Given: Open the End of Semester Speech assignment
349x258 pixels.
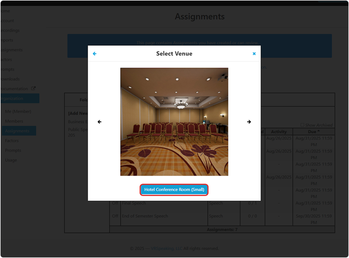Looking at the screenshot, I should click(x=145, y=216).
